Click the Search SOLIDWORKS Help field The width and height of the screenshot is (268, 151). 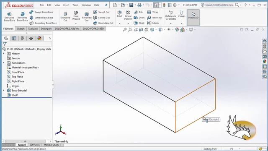coord(219,5)
